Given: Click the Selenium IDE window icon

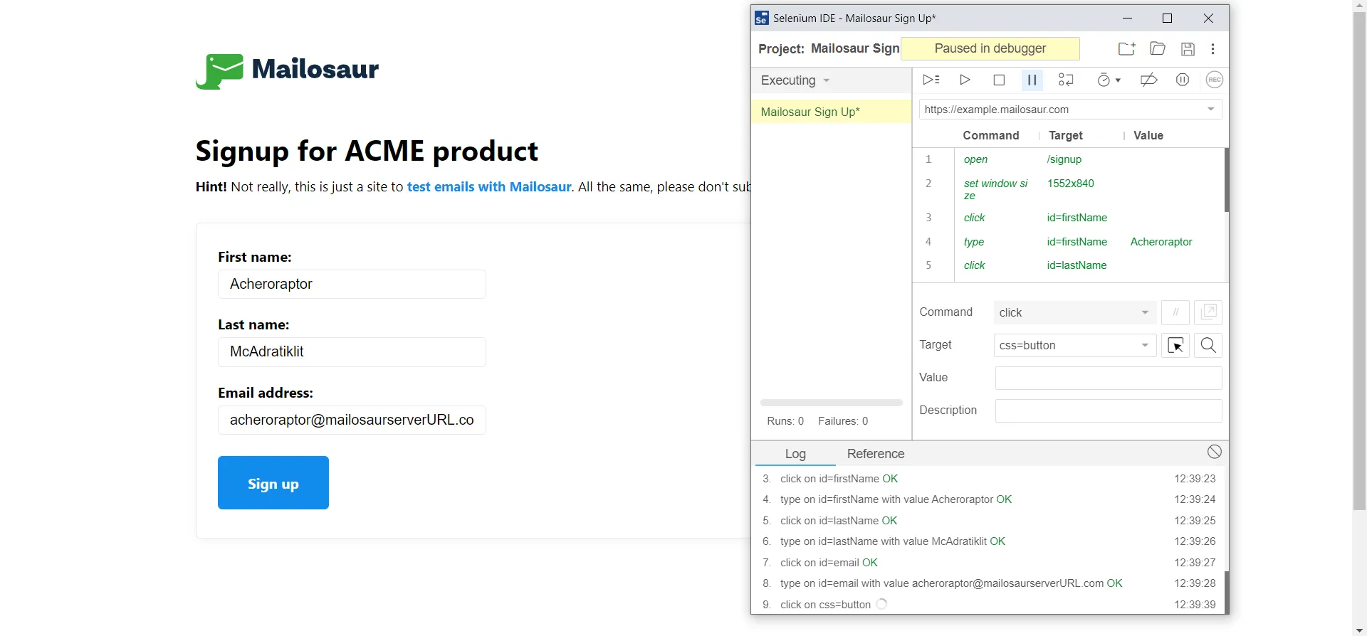Looking at the screenshot, I should point(761,18).
